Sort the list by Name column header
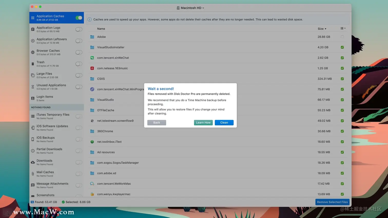 click(x=101, y=29)
